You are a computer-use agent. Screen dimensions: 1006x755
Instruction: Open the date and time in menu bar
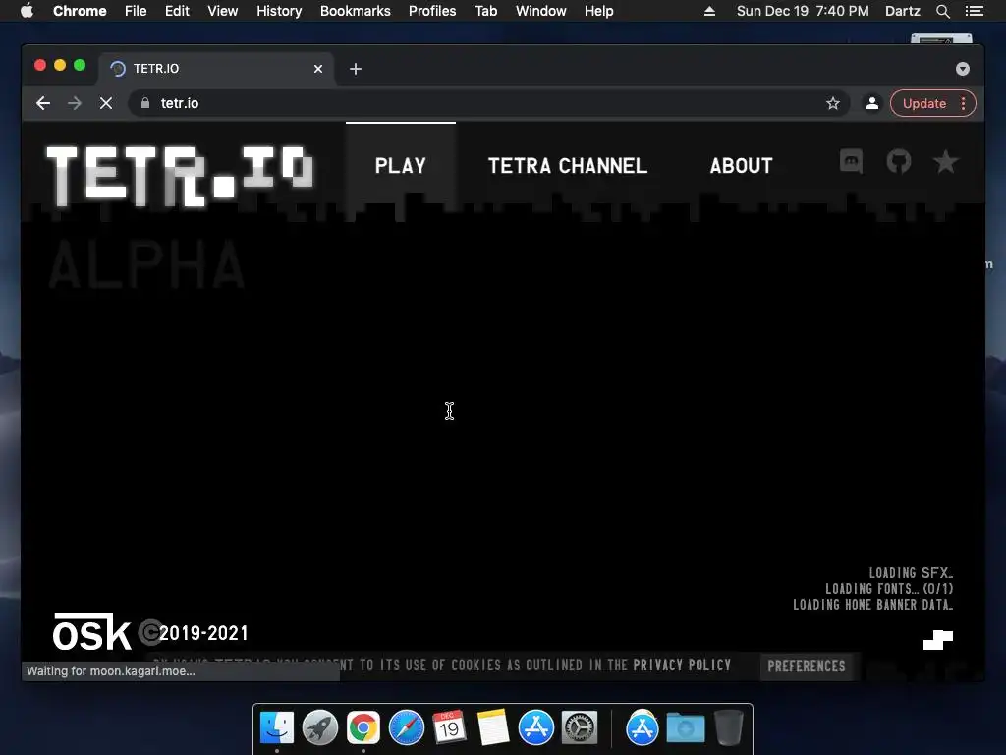pyautogui.click(x=803, y=11)
